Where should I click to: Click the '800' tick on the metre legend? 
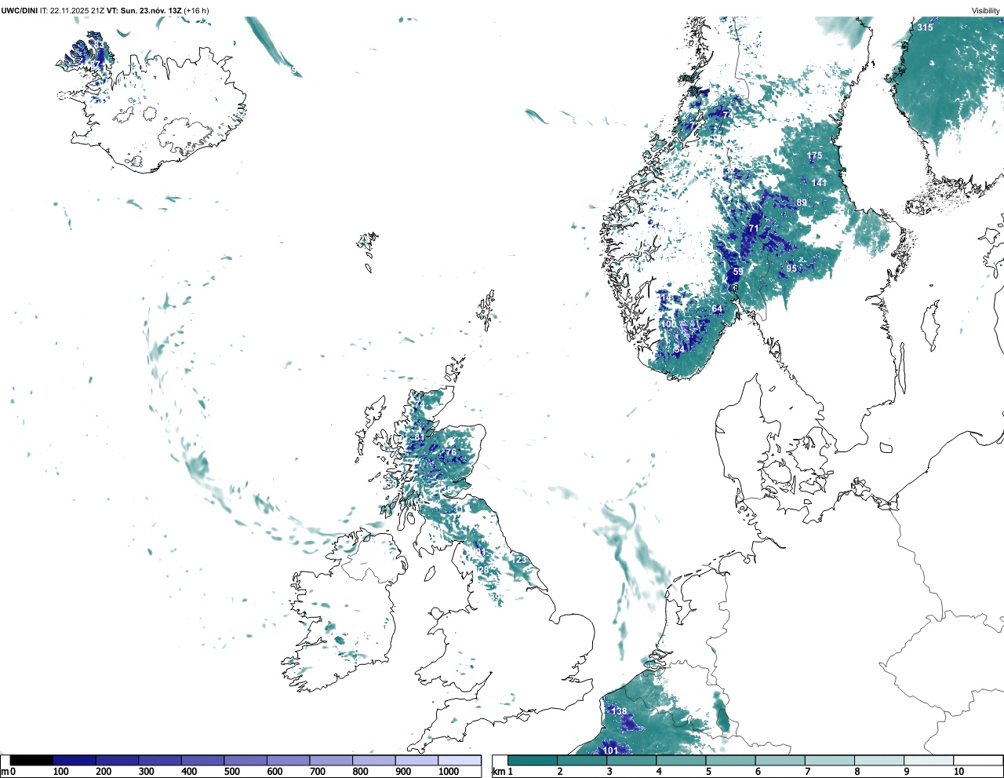click(360, 772)
